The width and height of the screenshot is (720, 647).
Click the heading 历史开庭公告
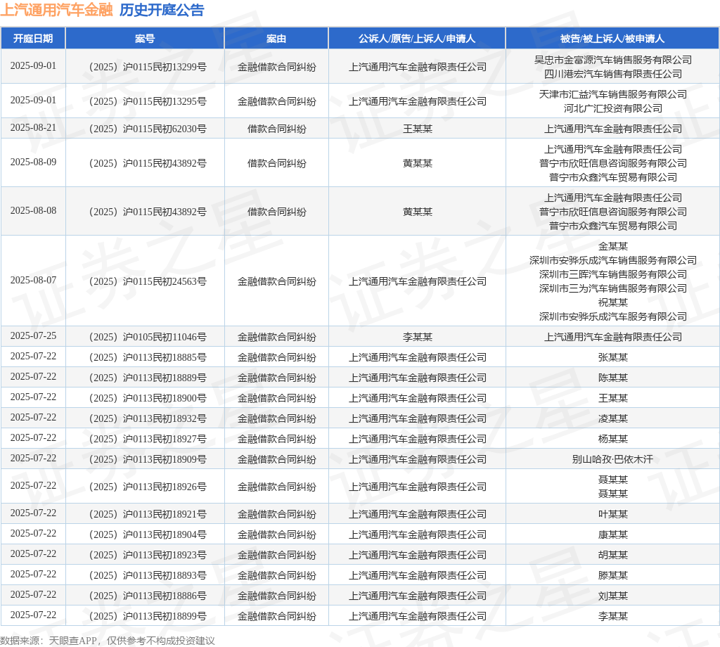162,10
